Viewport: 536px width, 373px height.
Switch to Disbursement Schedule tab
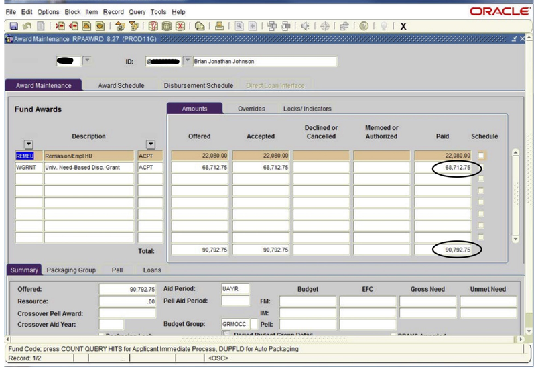click(198, 85)
